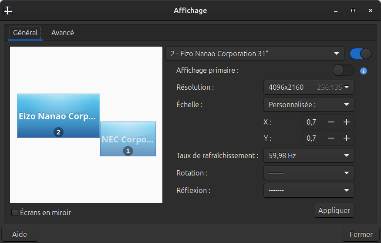
Task: Open the Taux de rafraîchissement dropdown
Action: click(x=309, y=155)
